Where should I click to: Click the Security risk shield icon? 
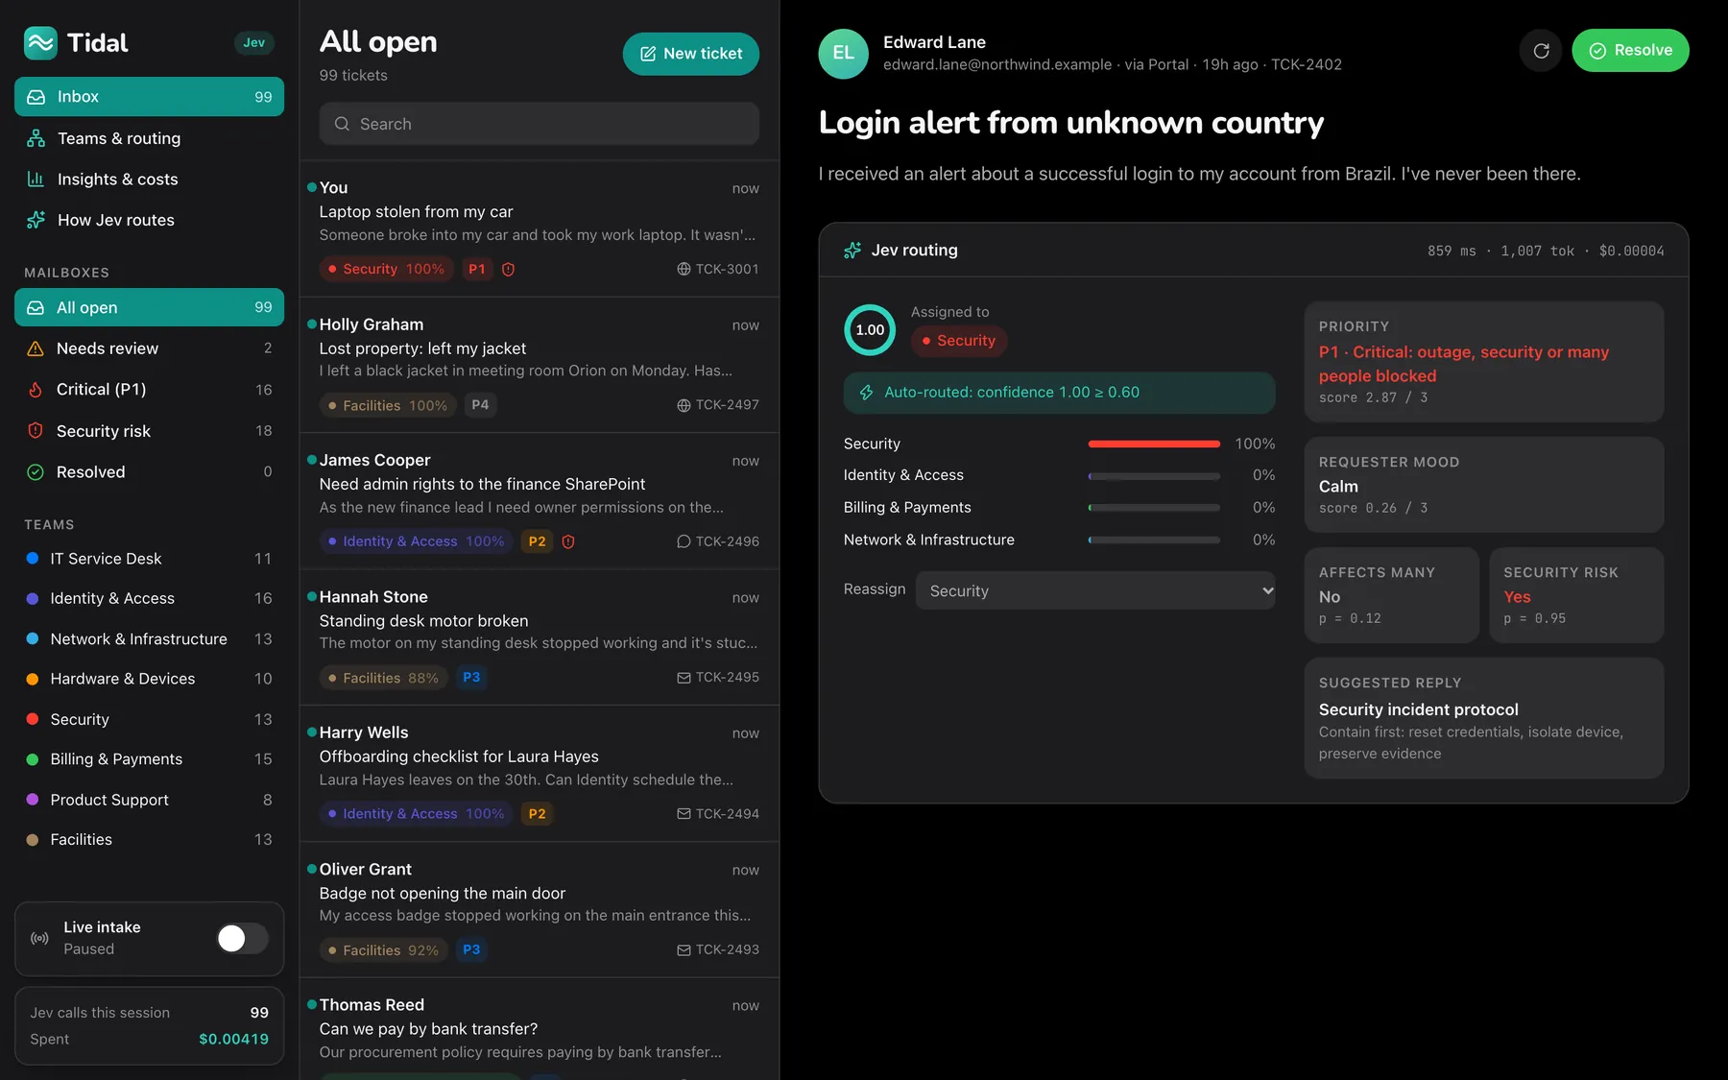36,431
